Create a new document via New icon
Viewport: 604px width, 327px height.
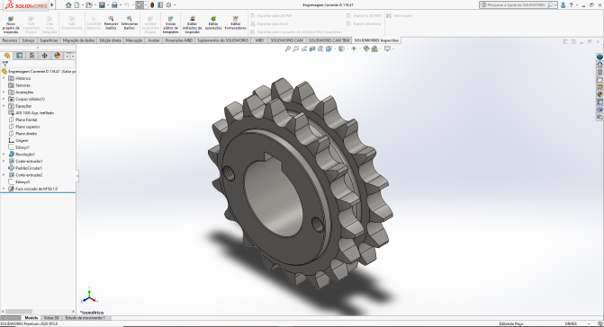[x=77, y=5]
